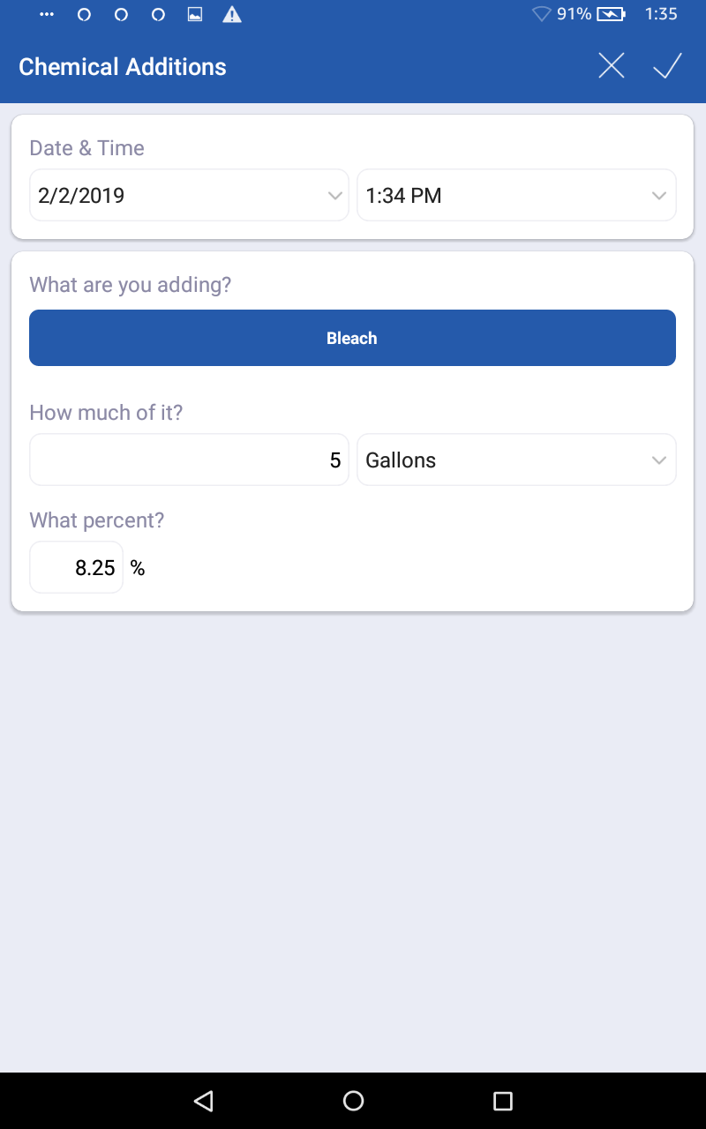Tap the battery icon in status bar
This screenshot has height=1129, width=706.
(611, 14)
